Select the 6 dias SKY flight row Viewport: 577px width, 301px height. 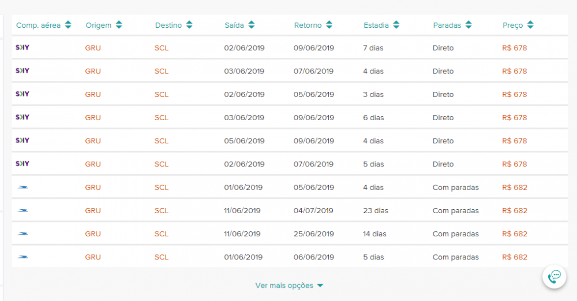tap(288, 117)
